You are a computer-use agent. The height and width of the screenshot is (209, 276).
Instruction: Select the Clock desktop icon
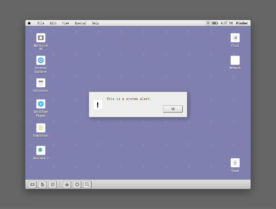click(x=235, y=38)
